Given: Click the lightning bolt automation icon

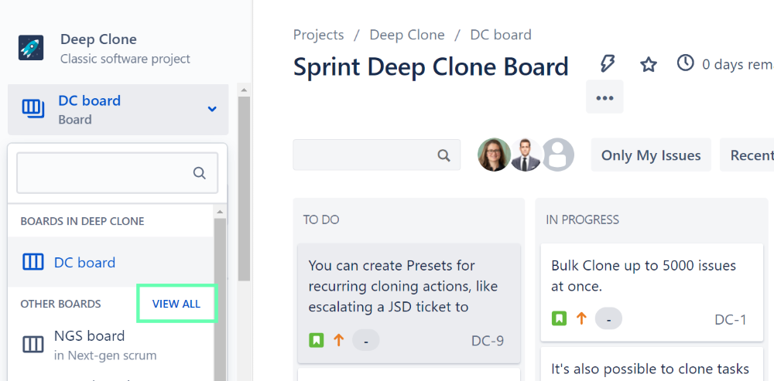Looking at the screenshot, I should click(608, 64).
